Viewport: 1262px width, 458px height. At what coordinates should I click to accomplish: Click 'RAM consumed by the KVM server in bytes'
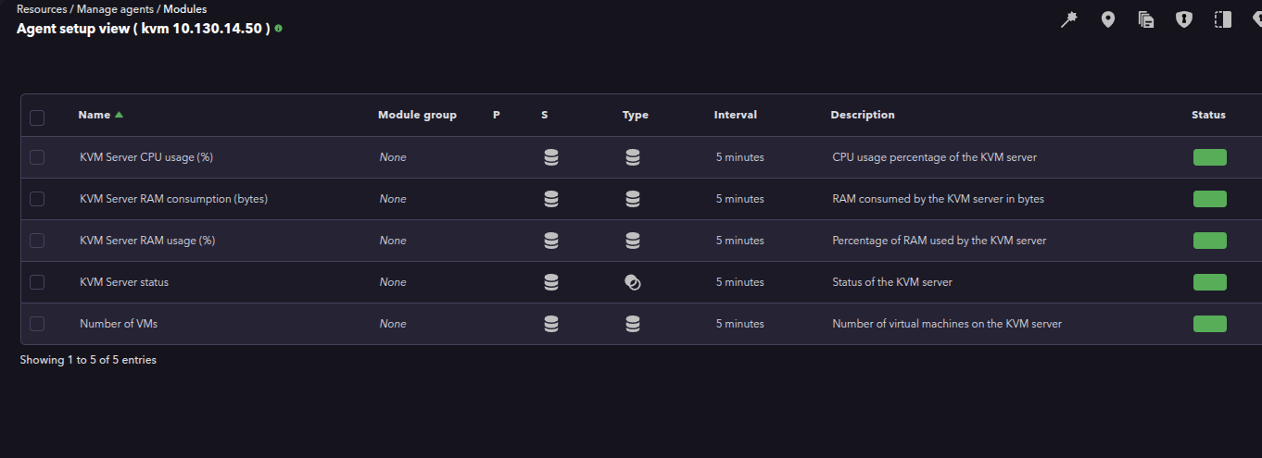tap(939, 199)
